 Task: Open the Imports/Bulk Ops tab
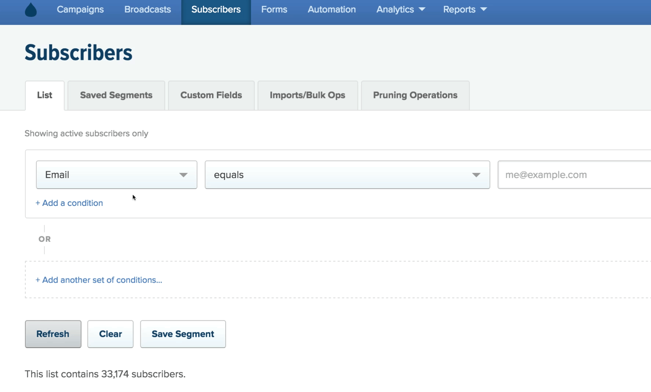(307, 95)
